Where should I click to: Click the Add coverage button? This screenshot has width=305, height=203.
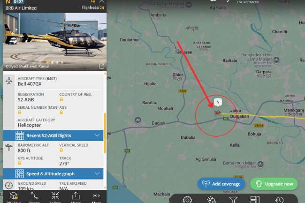click(x=221, y=184)
